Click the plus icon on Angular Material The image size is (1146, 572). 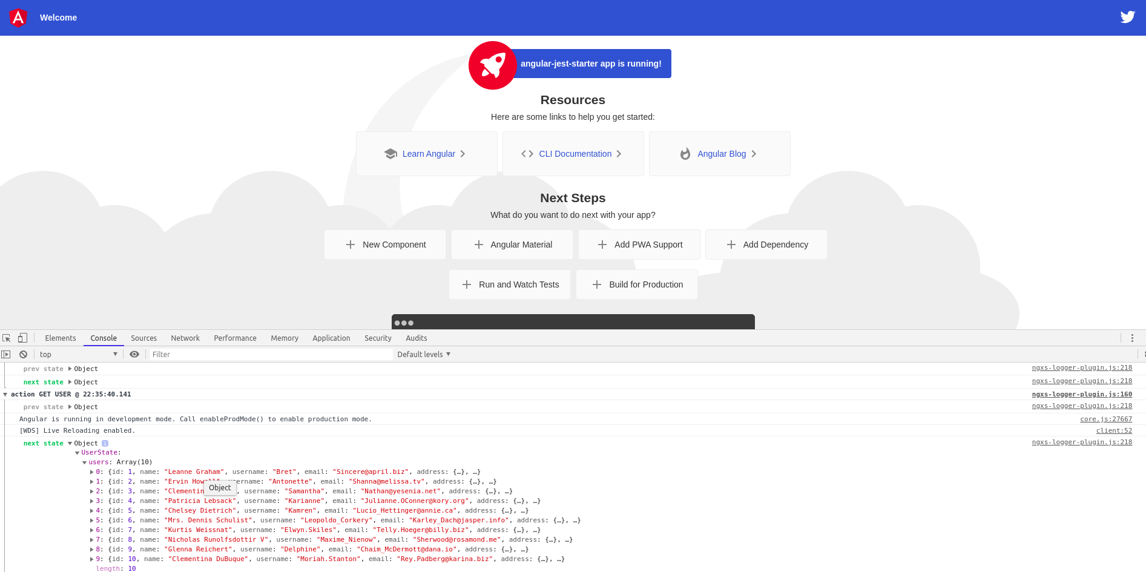[479, 245]
